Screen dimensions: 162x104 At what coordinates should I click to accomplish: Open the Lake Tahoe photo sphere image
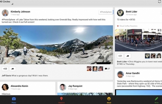56,45
